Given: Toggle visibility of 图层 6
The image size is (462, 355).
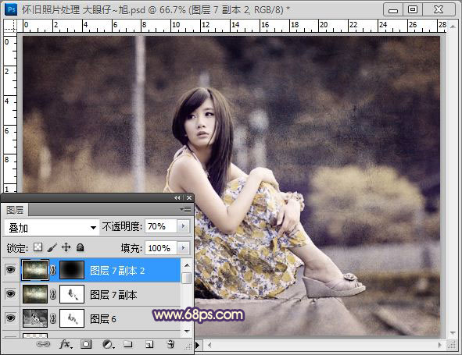Looking at the screenshot, I should pyautogui.click(x=11, y=318).
